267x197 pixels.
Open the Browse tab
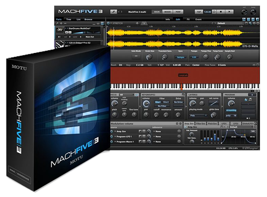click(x=88, y=19)
